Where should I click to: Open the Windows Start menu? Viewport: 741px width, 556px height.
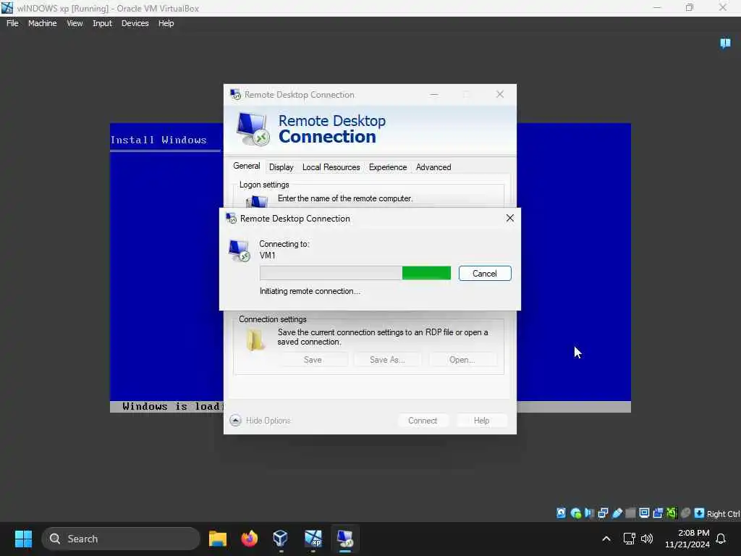[x=23, y=539]
